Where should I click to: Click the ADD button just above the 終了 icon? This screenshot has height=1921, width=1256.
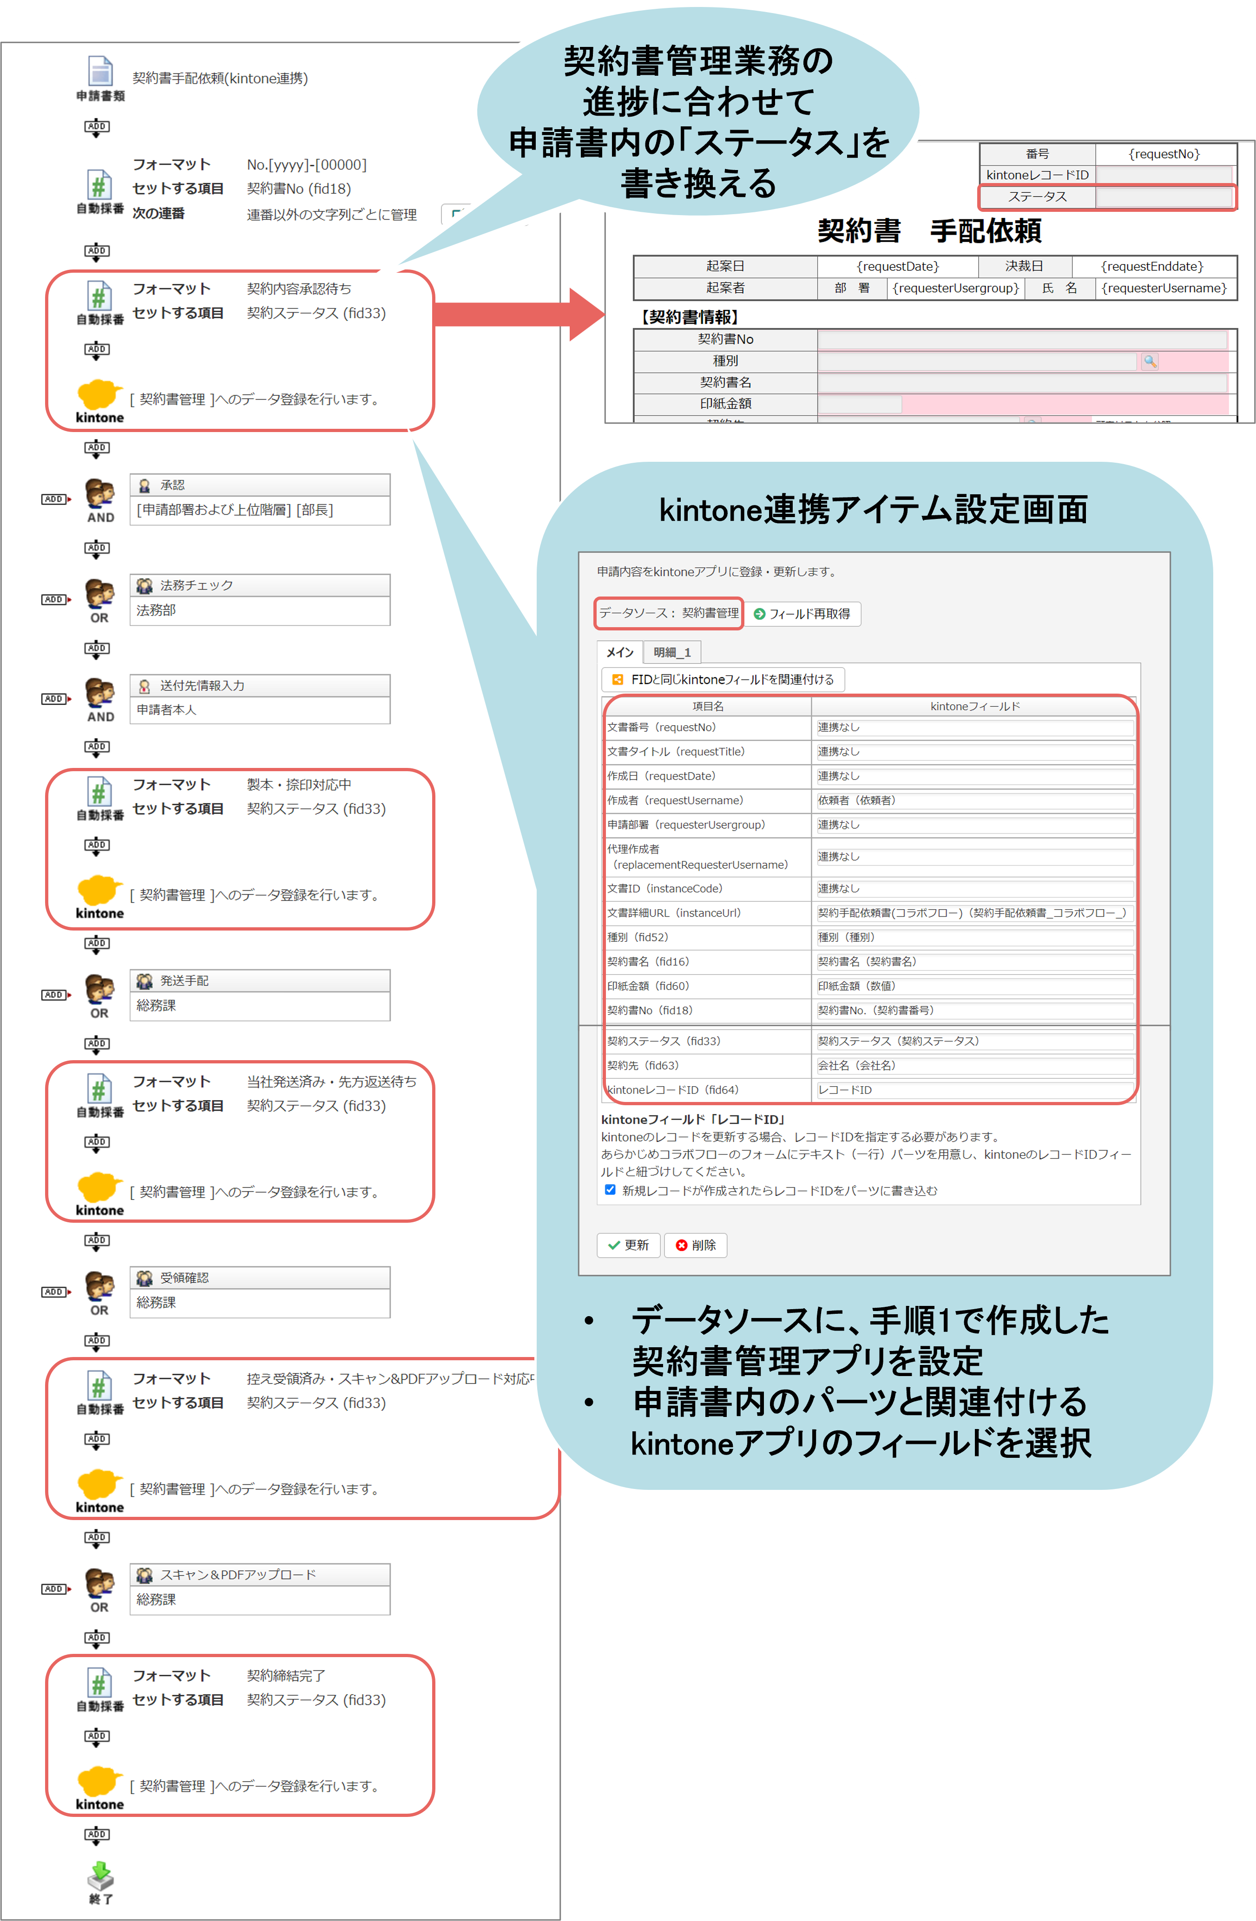(97, 1836)
